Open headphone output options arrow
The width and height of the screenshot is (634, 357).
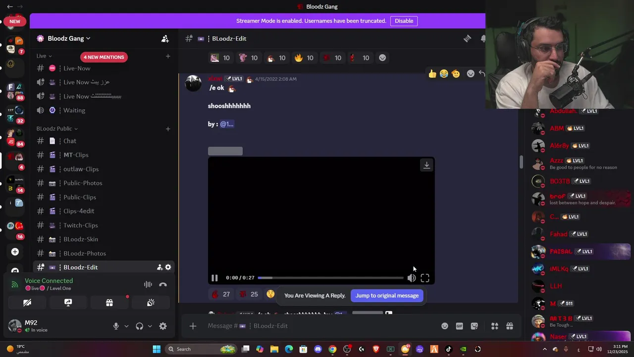(150, 326)
